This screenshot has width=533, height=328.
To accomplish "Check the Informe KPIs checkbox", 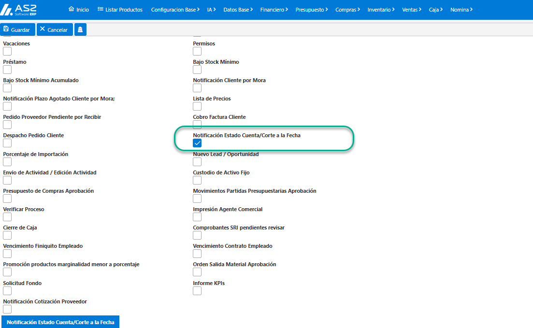I will 197,291.
